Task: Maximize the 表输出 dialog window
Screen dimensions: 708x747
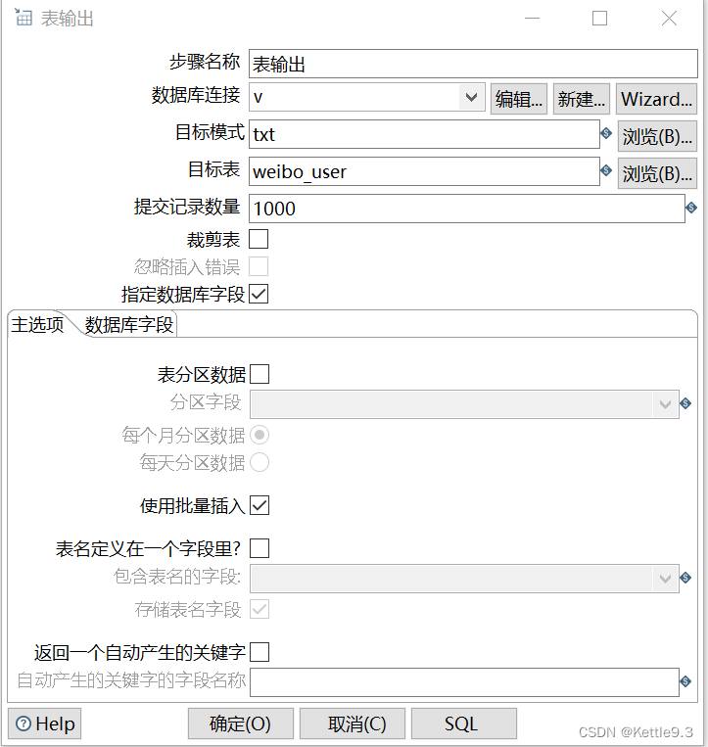Action: pyautogui.click(x=600, y=18)
